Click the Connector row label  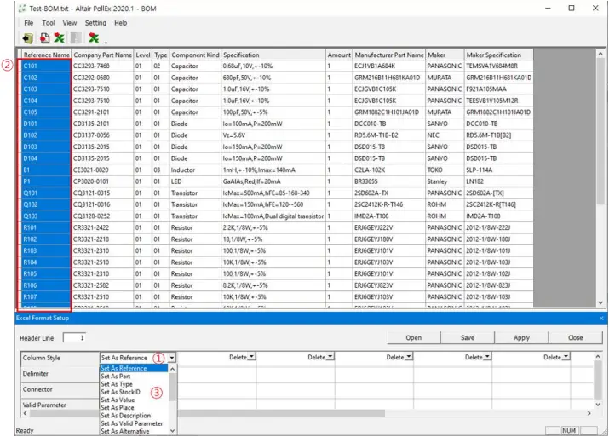pyautogui.click(x=60, y=389)
